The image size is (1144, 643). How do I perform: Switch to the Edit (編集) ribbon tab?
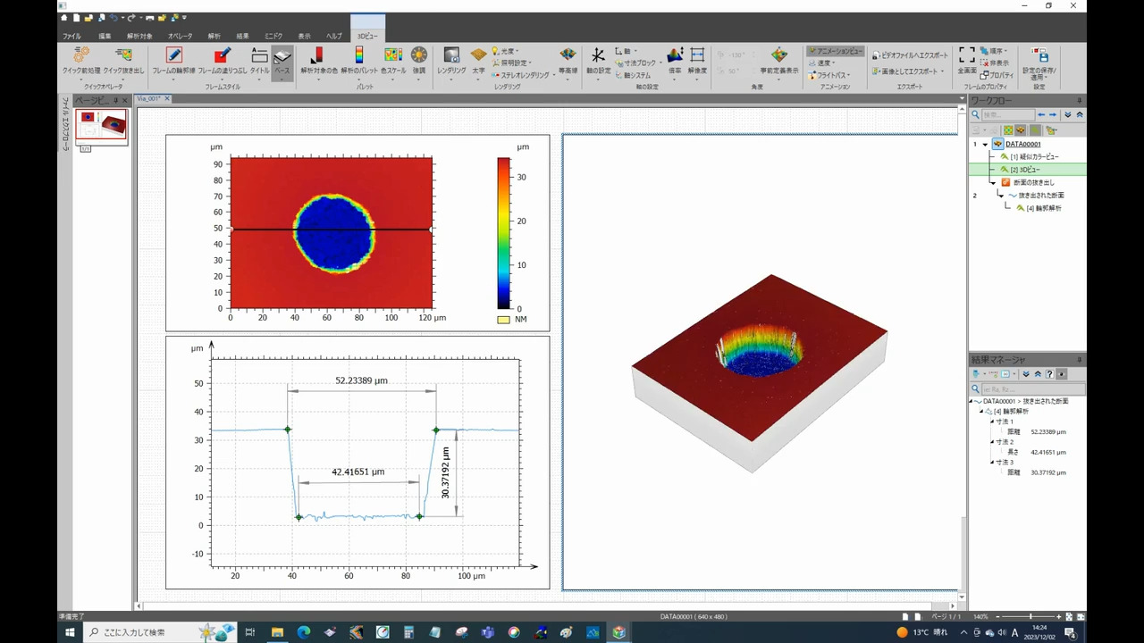coord(105,36)
